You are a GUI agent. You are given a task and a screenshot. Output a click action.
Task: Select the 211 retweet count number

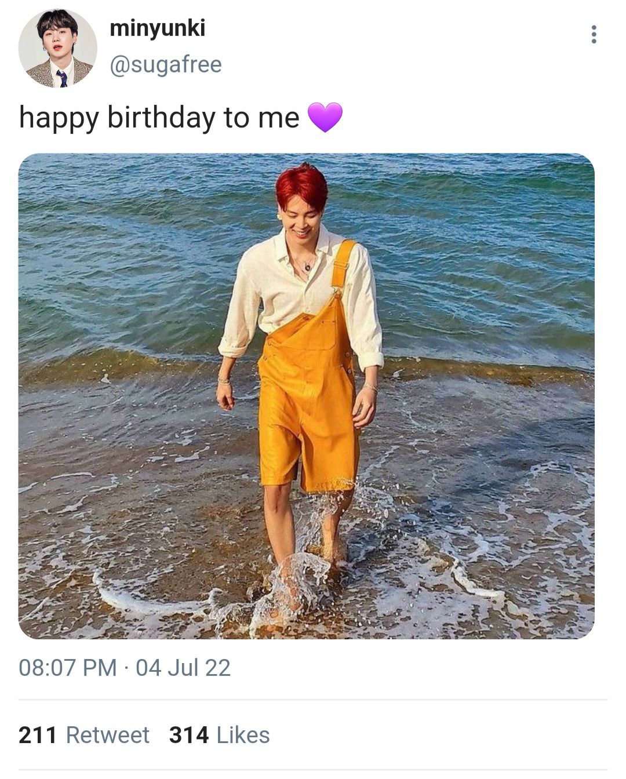(x=38, y=735)
